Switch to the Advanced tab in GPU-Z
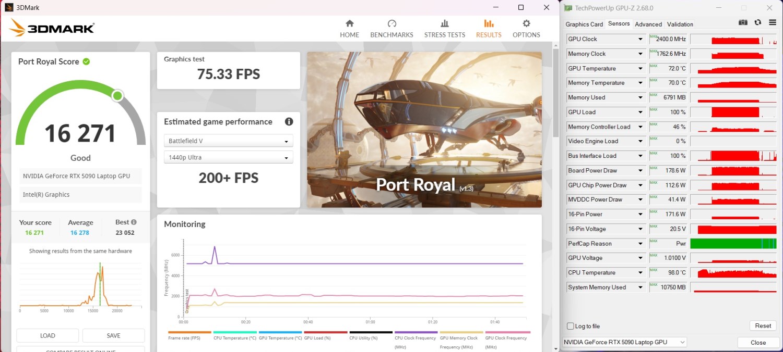 tap(648, 24)
